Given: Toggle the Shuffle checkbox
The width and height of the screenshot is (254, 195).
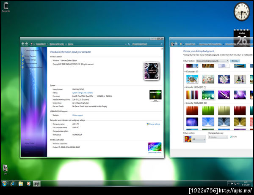Looking at the screenshot, I should tap(231, 137).
